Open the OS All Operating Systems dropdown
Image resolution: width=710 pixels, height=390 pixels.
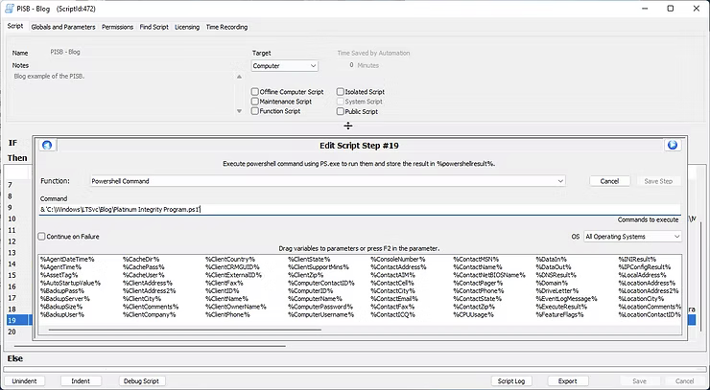[632, 237]
